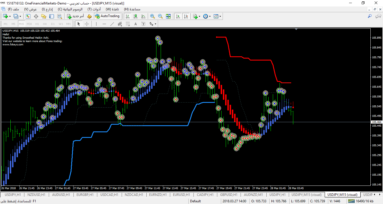Viewport: 383px width, 204px height.
Task: Tile chart windows icon
Action: coord(168,16)
